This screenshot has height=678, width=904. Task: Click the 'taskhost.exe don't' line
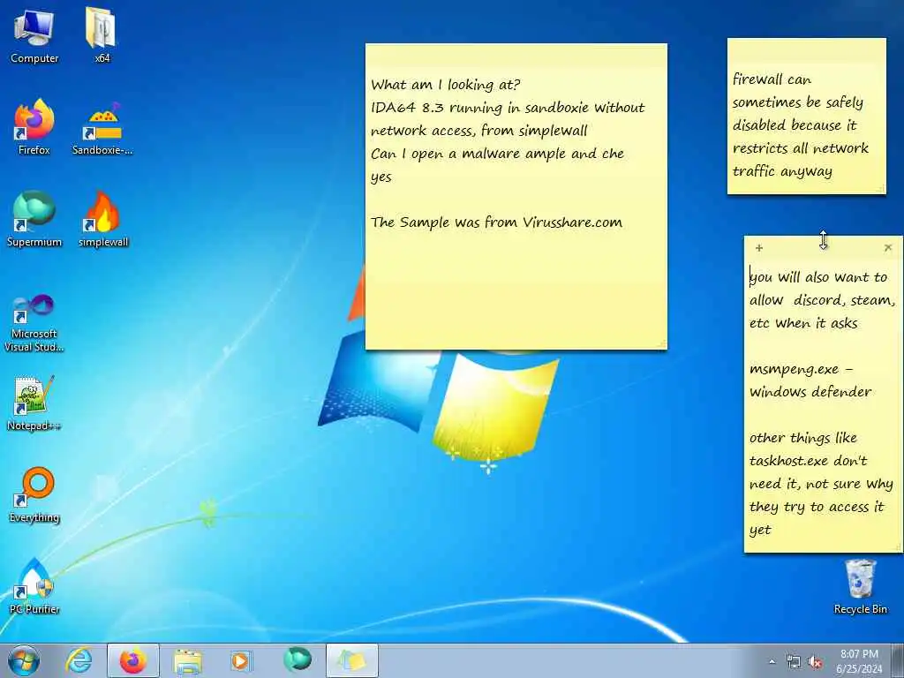tap(808, 461)
